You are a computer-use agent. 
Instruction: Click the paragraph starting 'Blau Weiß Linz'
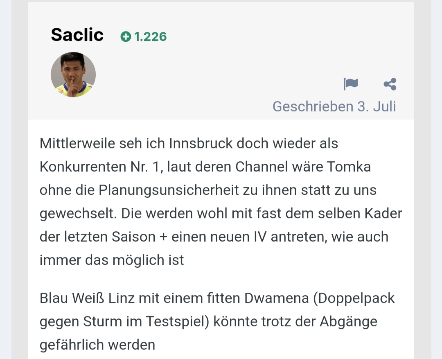click(217, 321)
